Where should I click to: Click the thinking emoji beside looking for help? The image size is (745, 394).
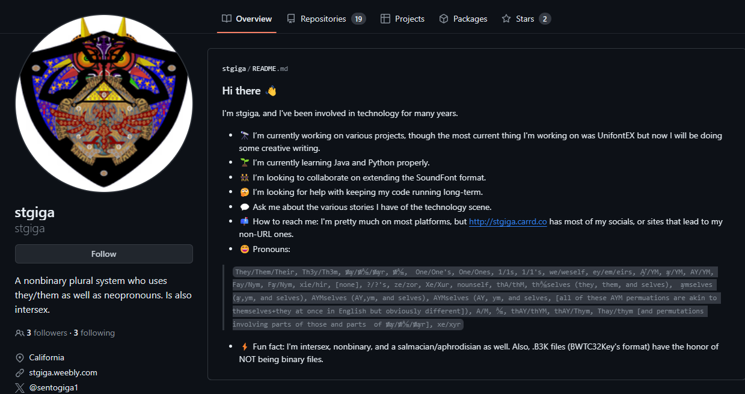coord(244,192)
